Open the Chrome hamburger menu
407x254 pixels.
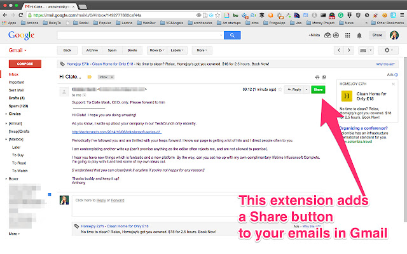401,15
